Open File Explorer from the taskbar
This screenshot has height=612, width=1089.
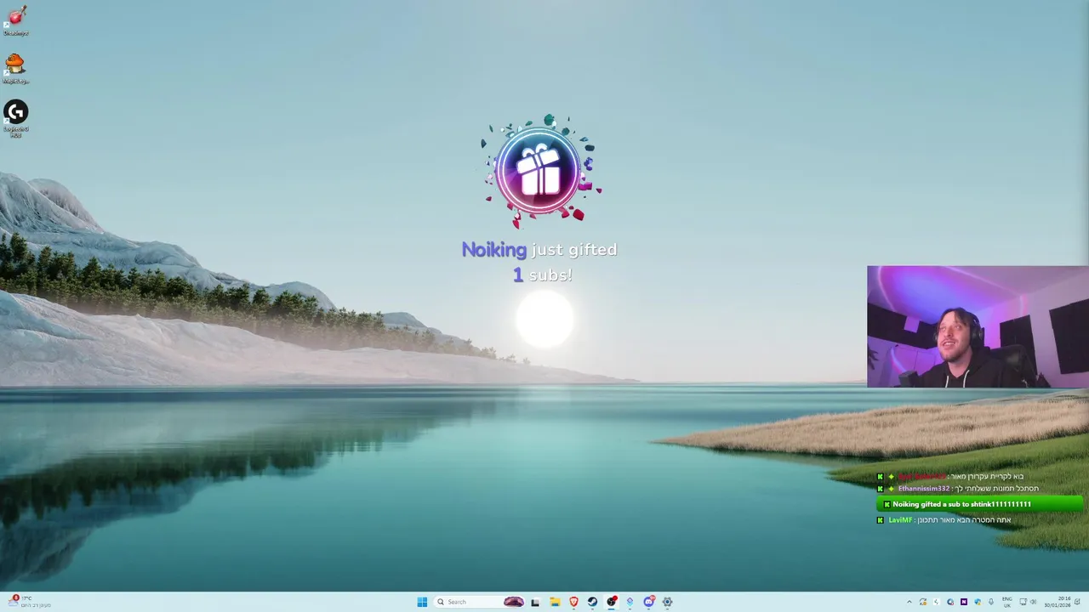555,602
